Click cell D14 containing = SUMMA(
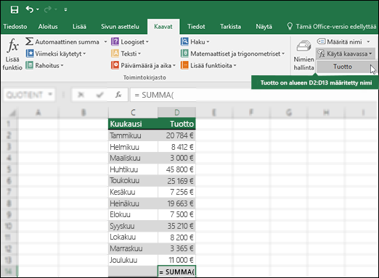The height and width of the screenshot is (278, 379). (x=176, y=271)
